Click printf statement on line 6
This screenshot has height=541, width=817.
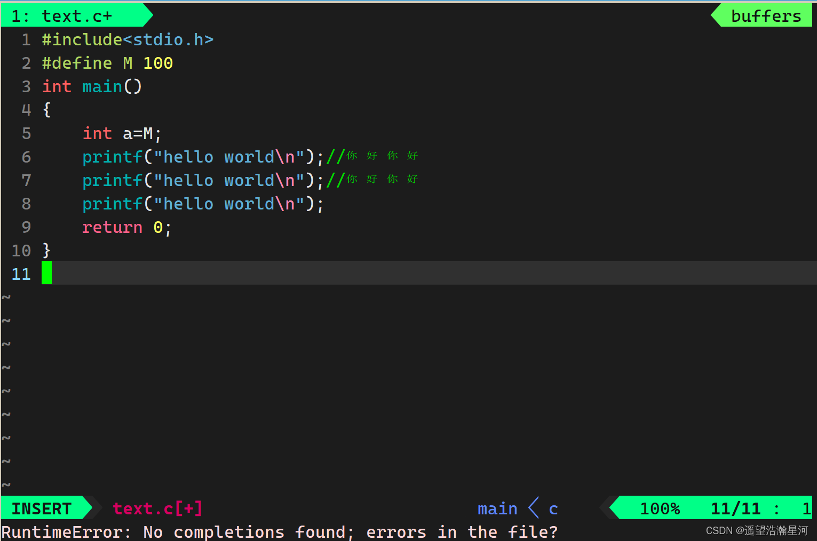[203, 157]
